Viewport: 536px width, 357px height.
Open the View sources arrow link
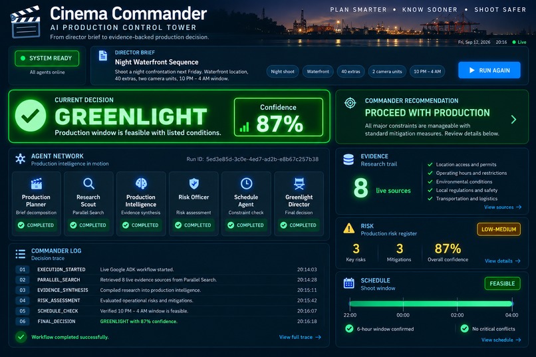click(x=503, y=207)
